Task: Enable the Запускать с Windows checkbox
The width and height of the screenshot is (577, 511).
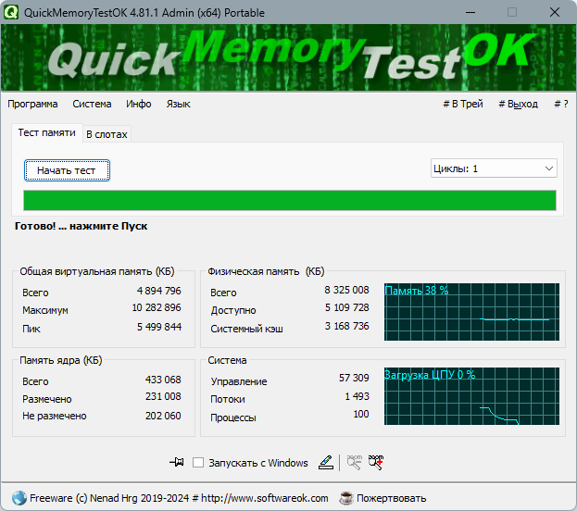Action: pyautogui.click(x=198, y=463)
